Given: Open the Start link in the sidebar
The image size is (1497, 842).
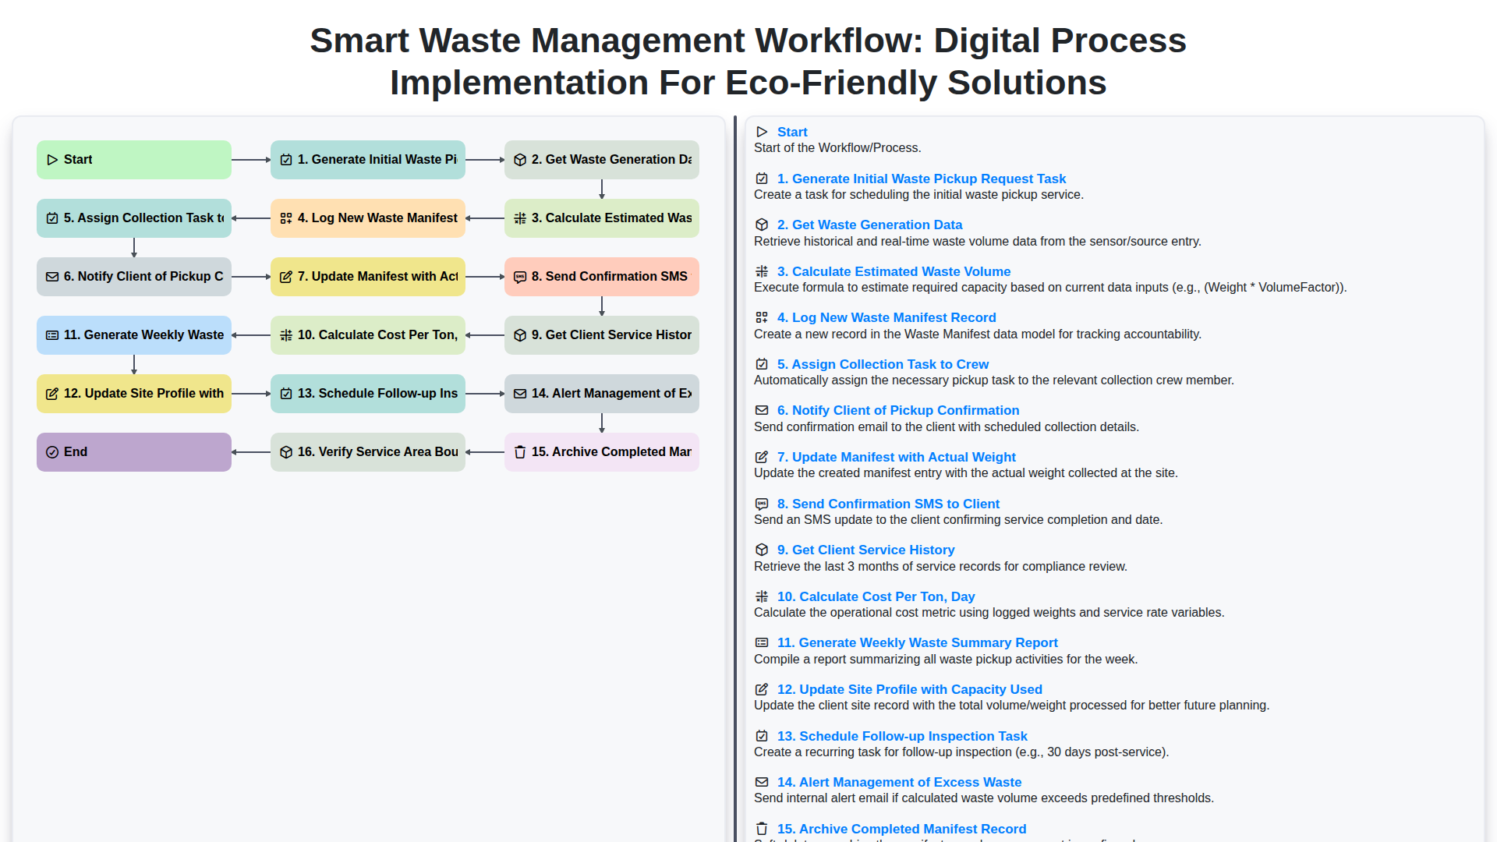Looking at the screenshot, I should (792, 132).
